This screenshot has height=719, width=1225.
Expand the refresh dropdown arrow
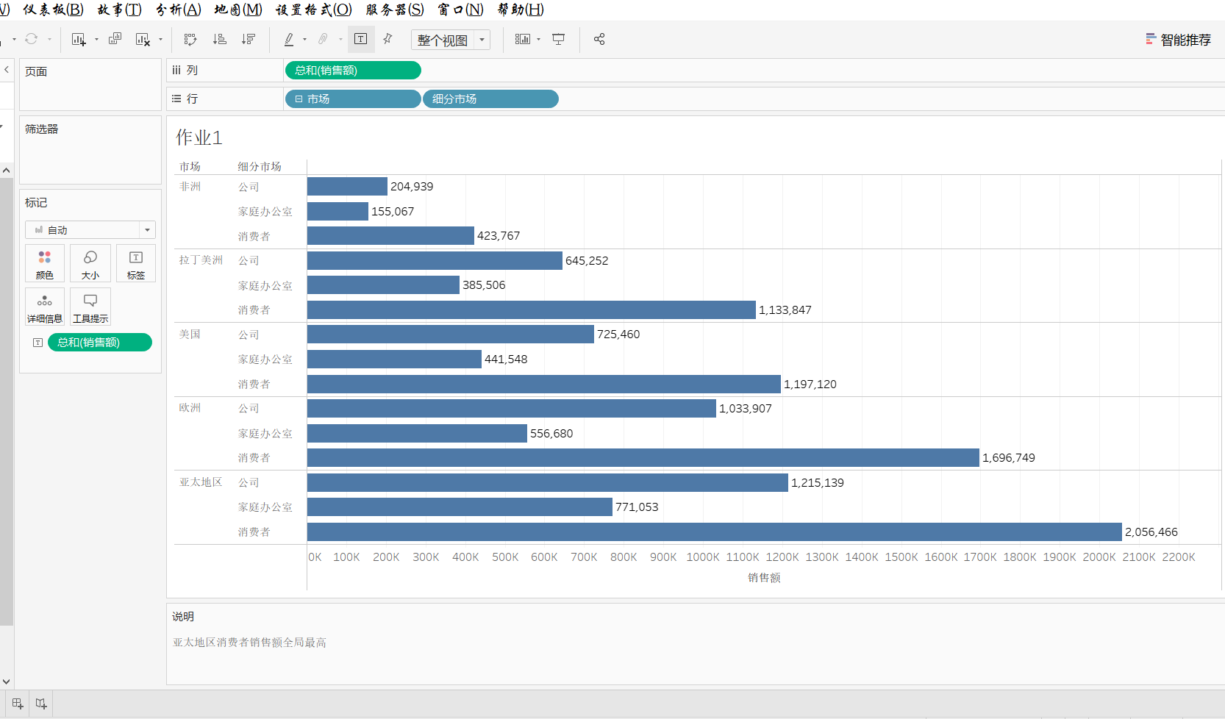pyautogui.click(x=49, y=40)
